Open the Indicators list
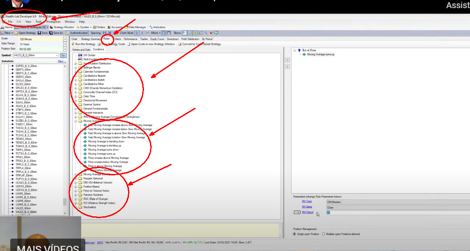 click(157, 27)
